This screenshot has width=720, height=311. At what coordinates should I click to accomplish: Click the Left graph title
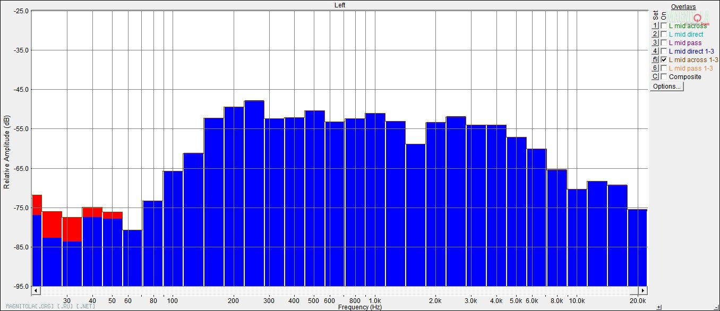[x=340, y=5]
